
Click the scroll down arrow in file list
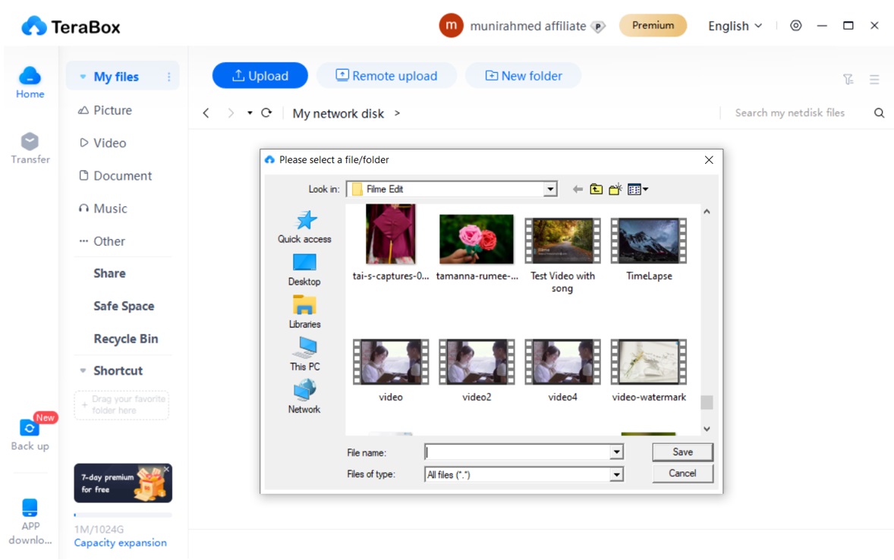click(x=707, y=429)
